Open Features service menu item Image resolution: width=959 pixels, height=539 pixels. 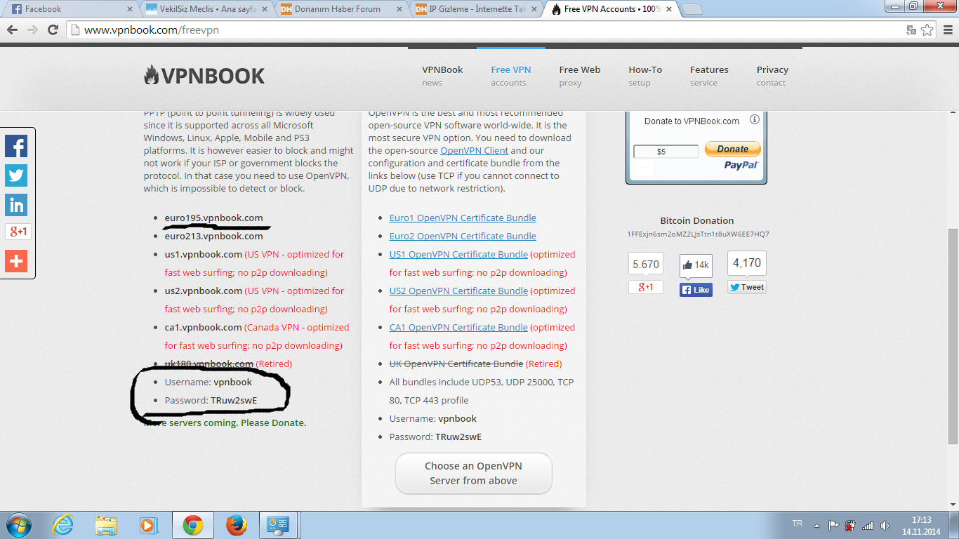pyautogui.click(x=709, y=76)
